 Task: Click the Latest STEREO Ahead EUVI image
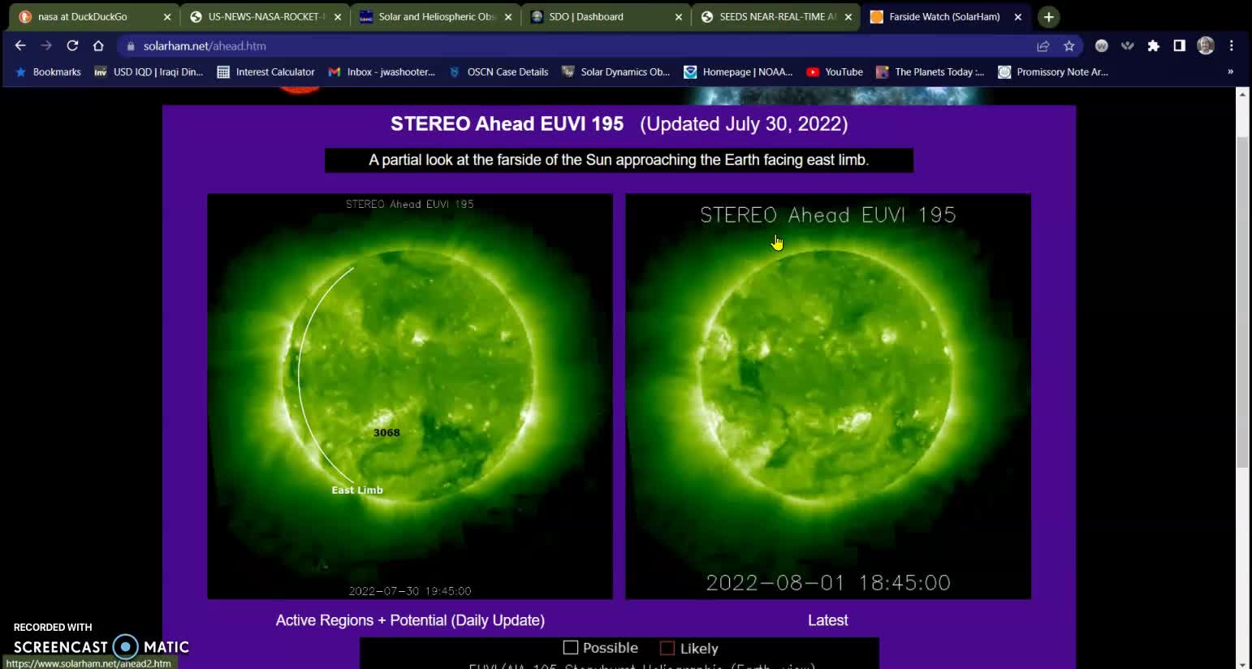(x=828, y=396)
